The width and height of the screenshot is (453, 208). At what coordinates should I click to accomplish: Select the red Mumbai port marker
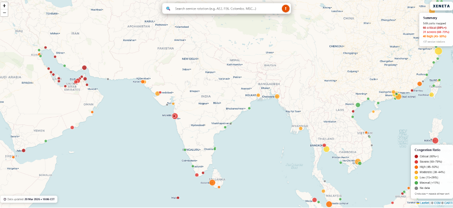pyautogui.click(x=175, y=116)
